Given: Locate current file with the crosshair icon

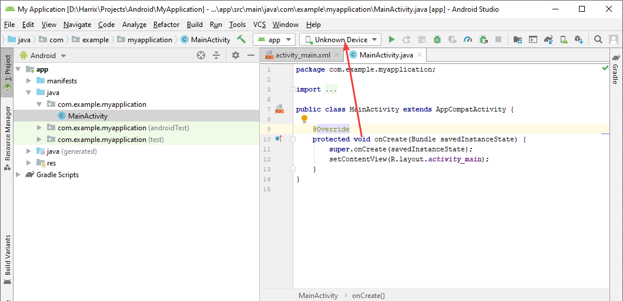Looking at the screenshot, I should point(201,55).
